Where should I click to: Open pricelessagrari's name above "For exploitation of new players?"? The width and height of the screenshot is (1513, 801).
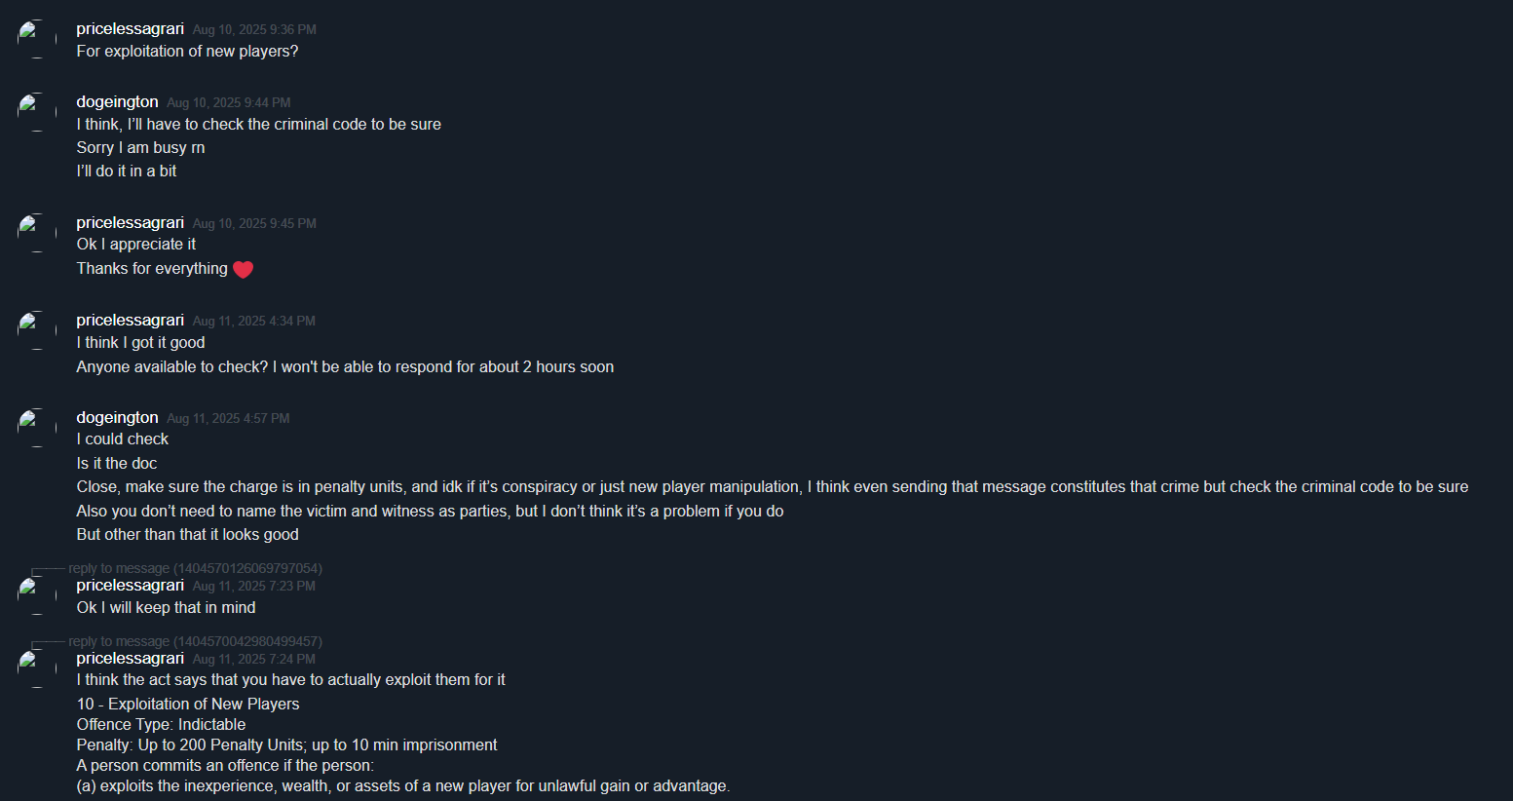130,29
